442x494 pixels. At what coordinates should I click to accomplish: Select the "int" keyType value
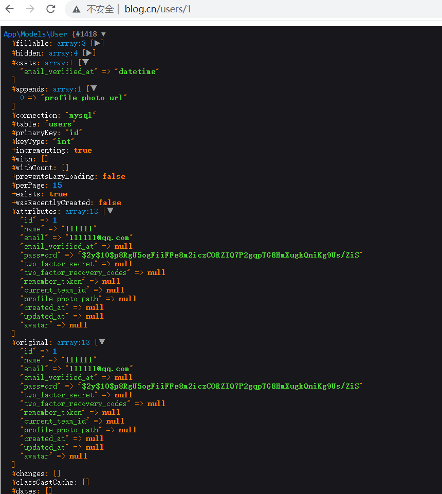(x=64, y=141)
